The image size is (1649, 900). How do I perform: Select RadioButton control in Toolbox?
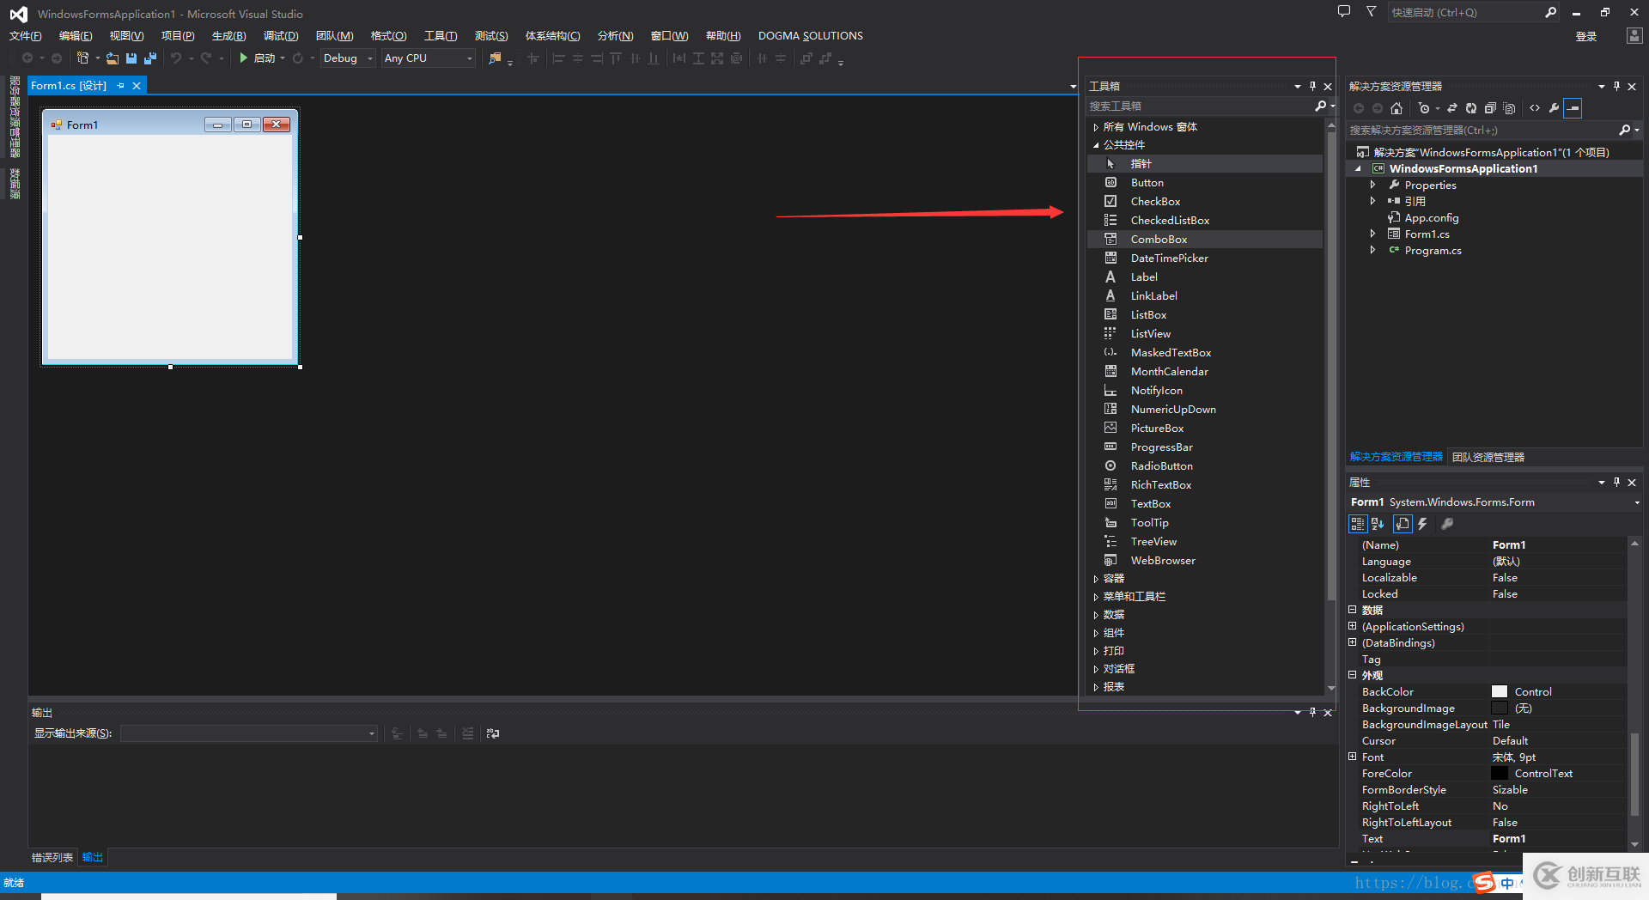click(1205, 465)
